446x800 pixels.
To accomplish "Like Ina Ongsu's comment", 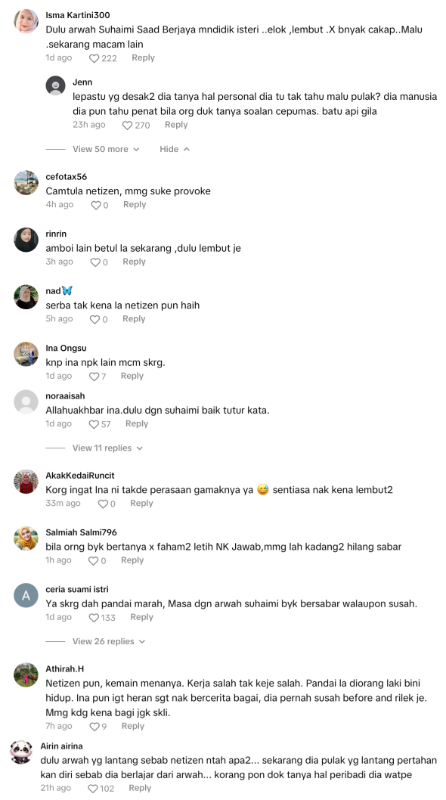I will [x=94, y=377].
